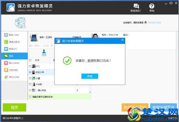The width and height of the screenshot is (179, 122).
Task: Select the 文档(680) sidebar item
Action: click(15, 70)
